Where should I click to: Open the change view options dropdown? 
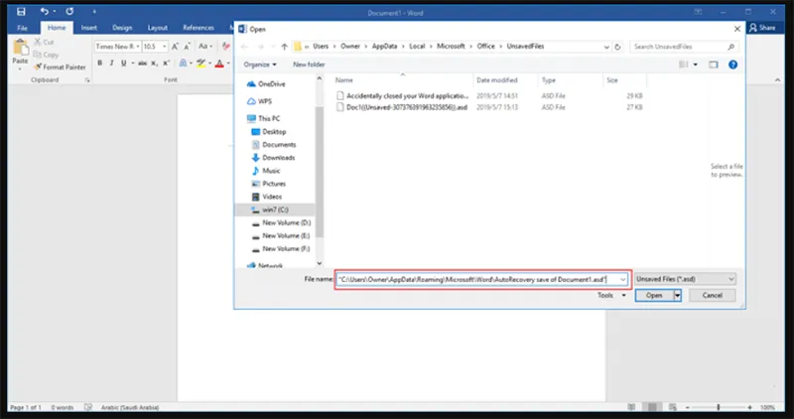(x=696, y=65)
